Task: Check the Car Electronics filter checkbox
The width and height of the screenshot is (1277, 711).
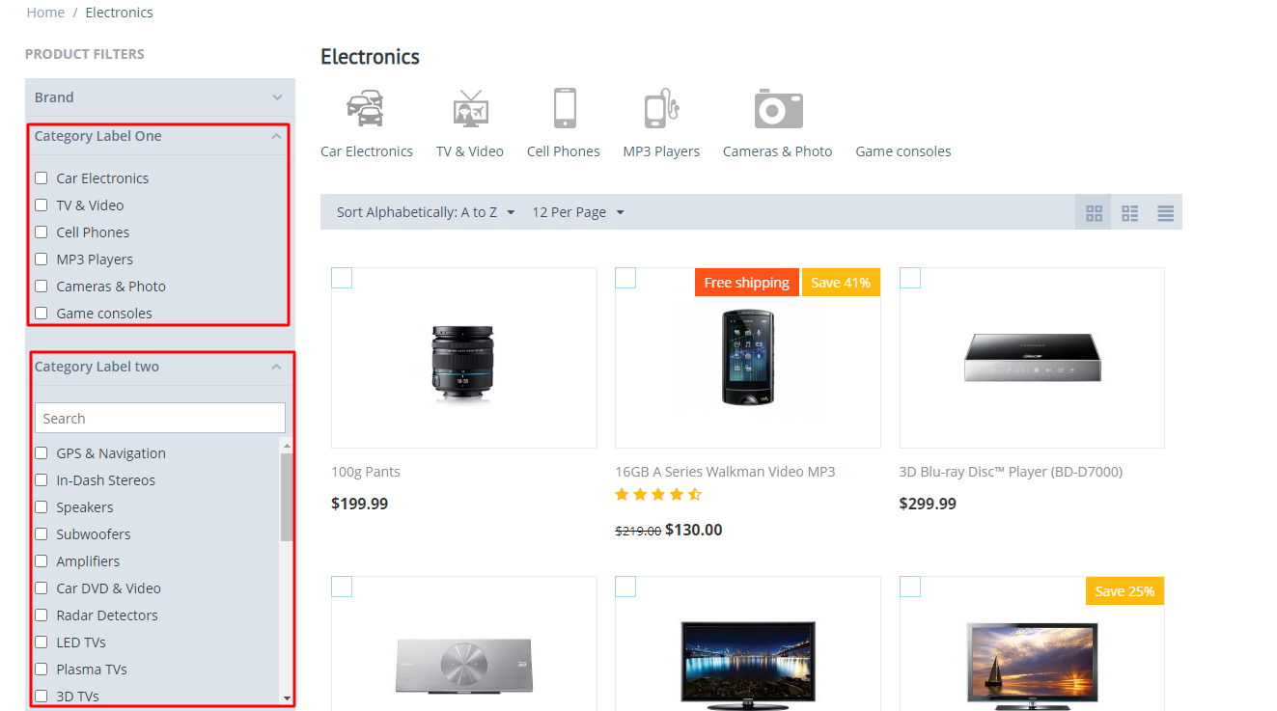Action: pos(42,178)
